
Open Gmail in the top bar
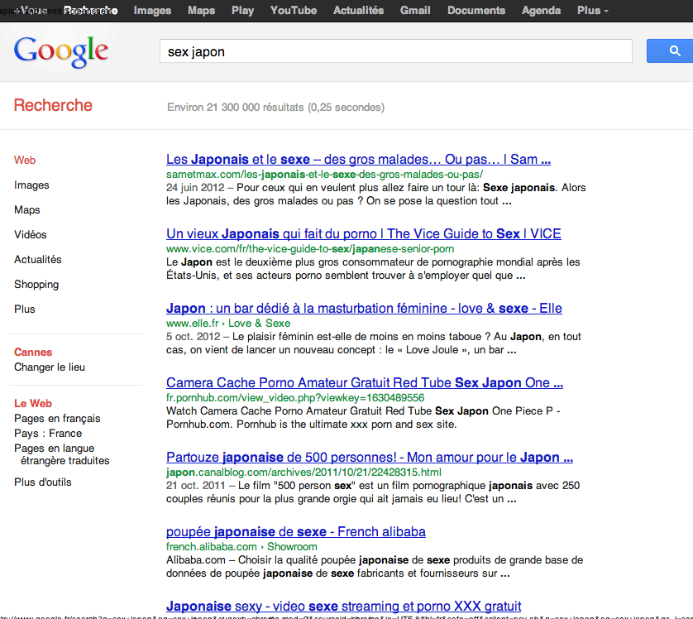click(x=415, y=10)
